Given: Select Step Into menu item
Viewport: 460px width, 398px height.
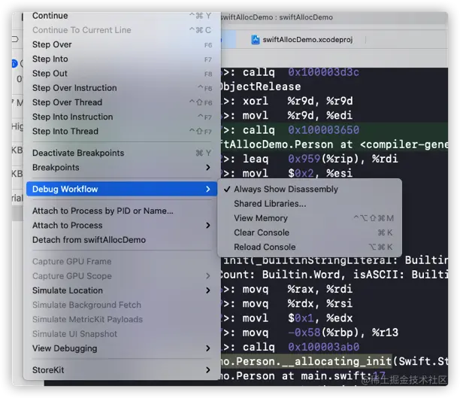Looking at the screenshot, I should coord(122,59).
